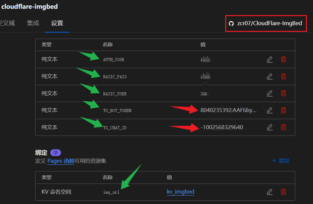The height and width of the screenshot is (204, 313).
Task: Click the 8040235392:AAF6by... token value
Action: (228, 110)
